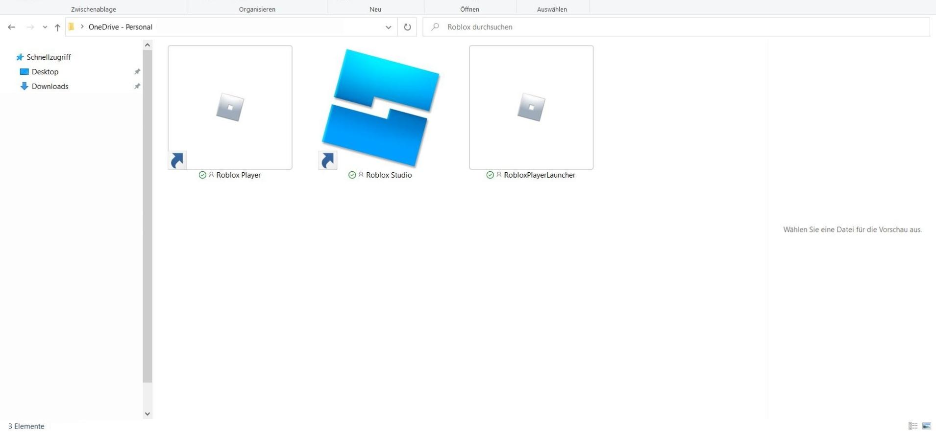Viewport: 936px width, 433px height.
Task: Switch to large icons view in status bar
Action: point(927,426)
